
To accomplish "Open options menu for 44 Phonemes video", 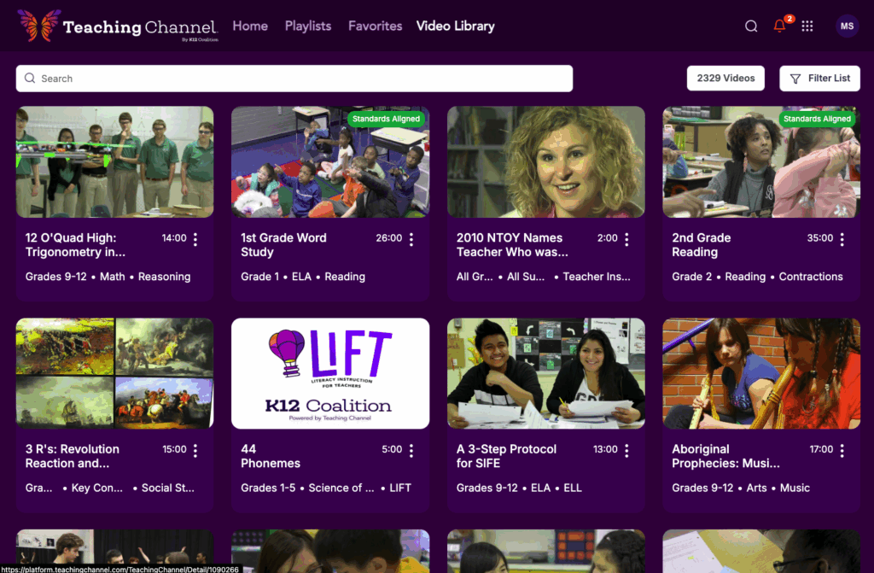I will pyautogui.click(x=411, y=450).
